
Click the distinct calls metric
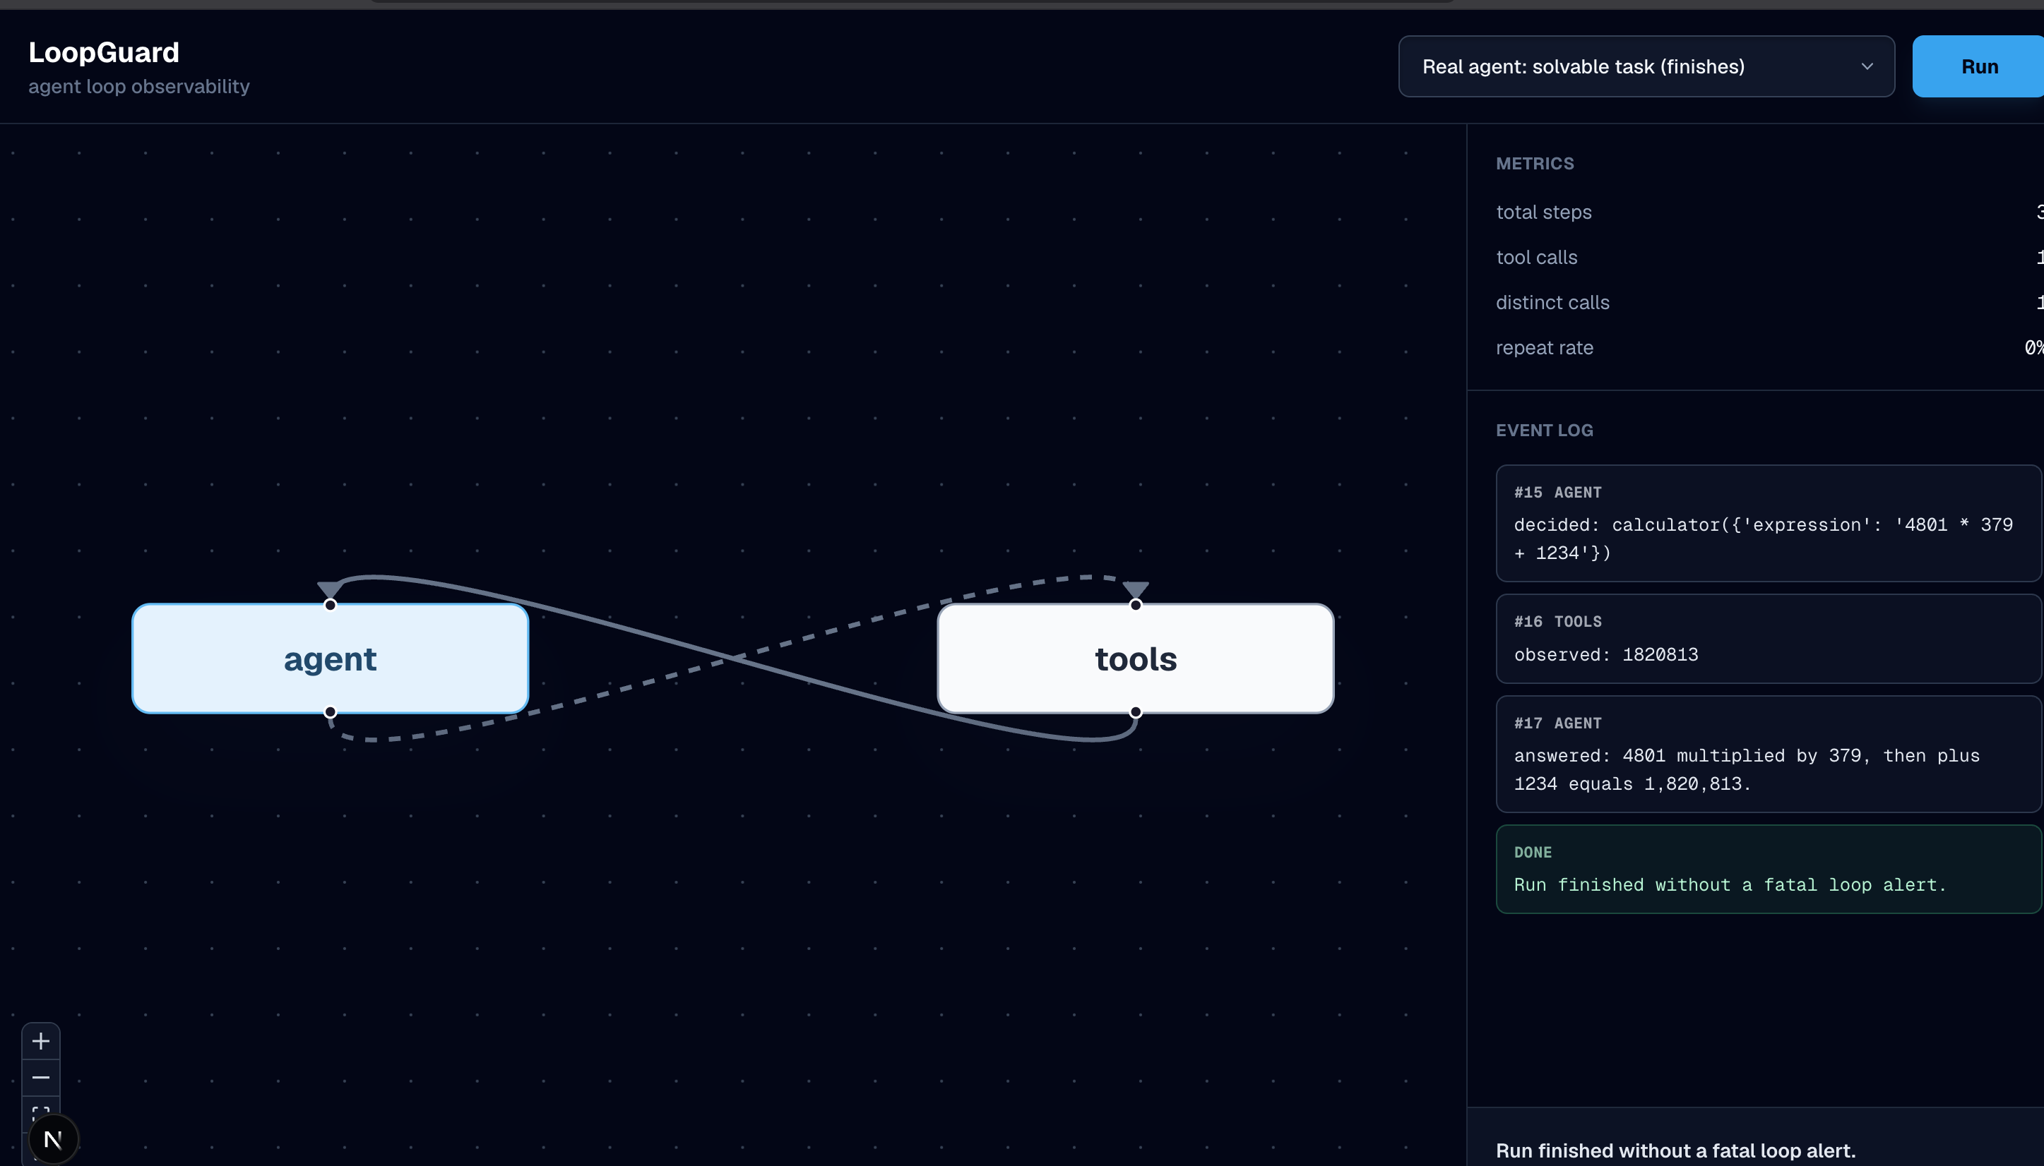pyautogui.click(x=1770, y=303)
